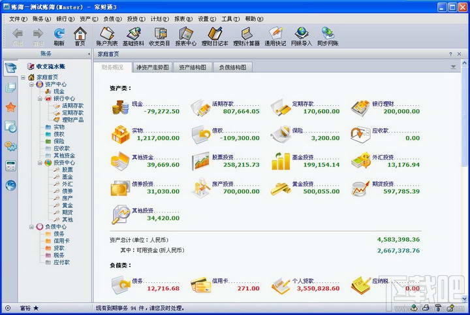Click the 活期存款 asset icon
Image resolution: width=470 pixels, height=315 pixels.
tap(200, 107)
